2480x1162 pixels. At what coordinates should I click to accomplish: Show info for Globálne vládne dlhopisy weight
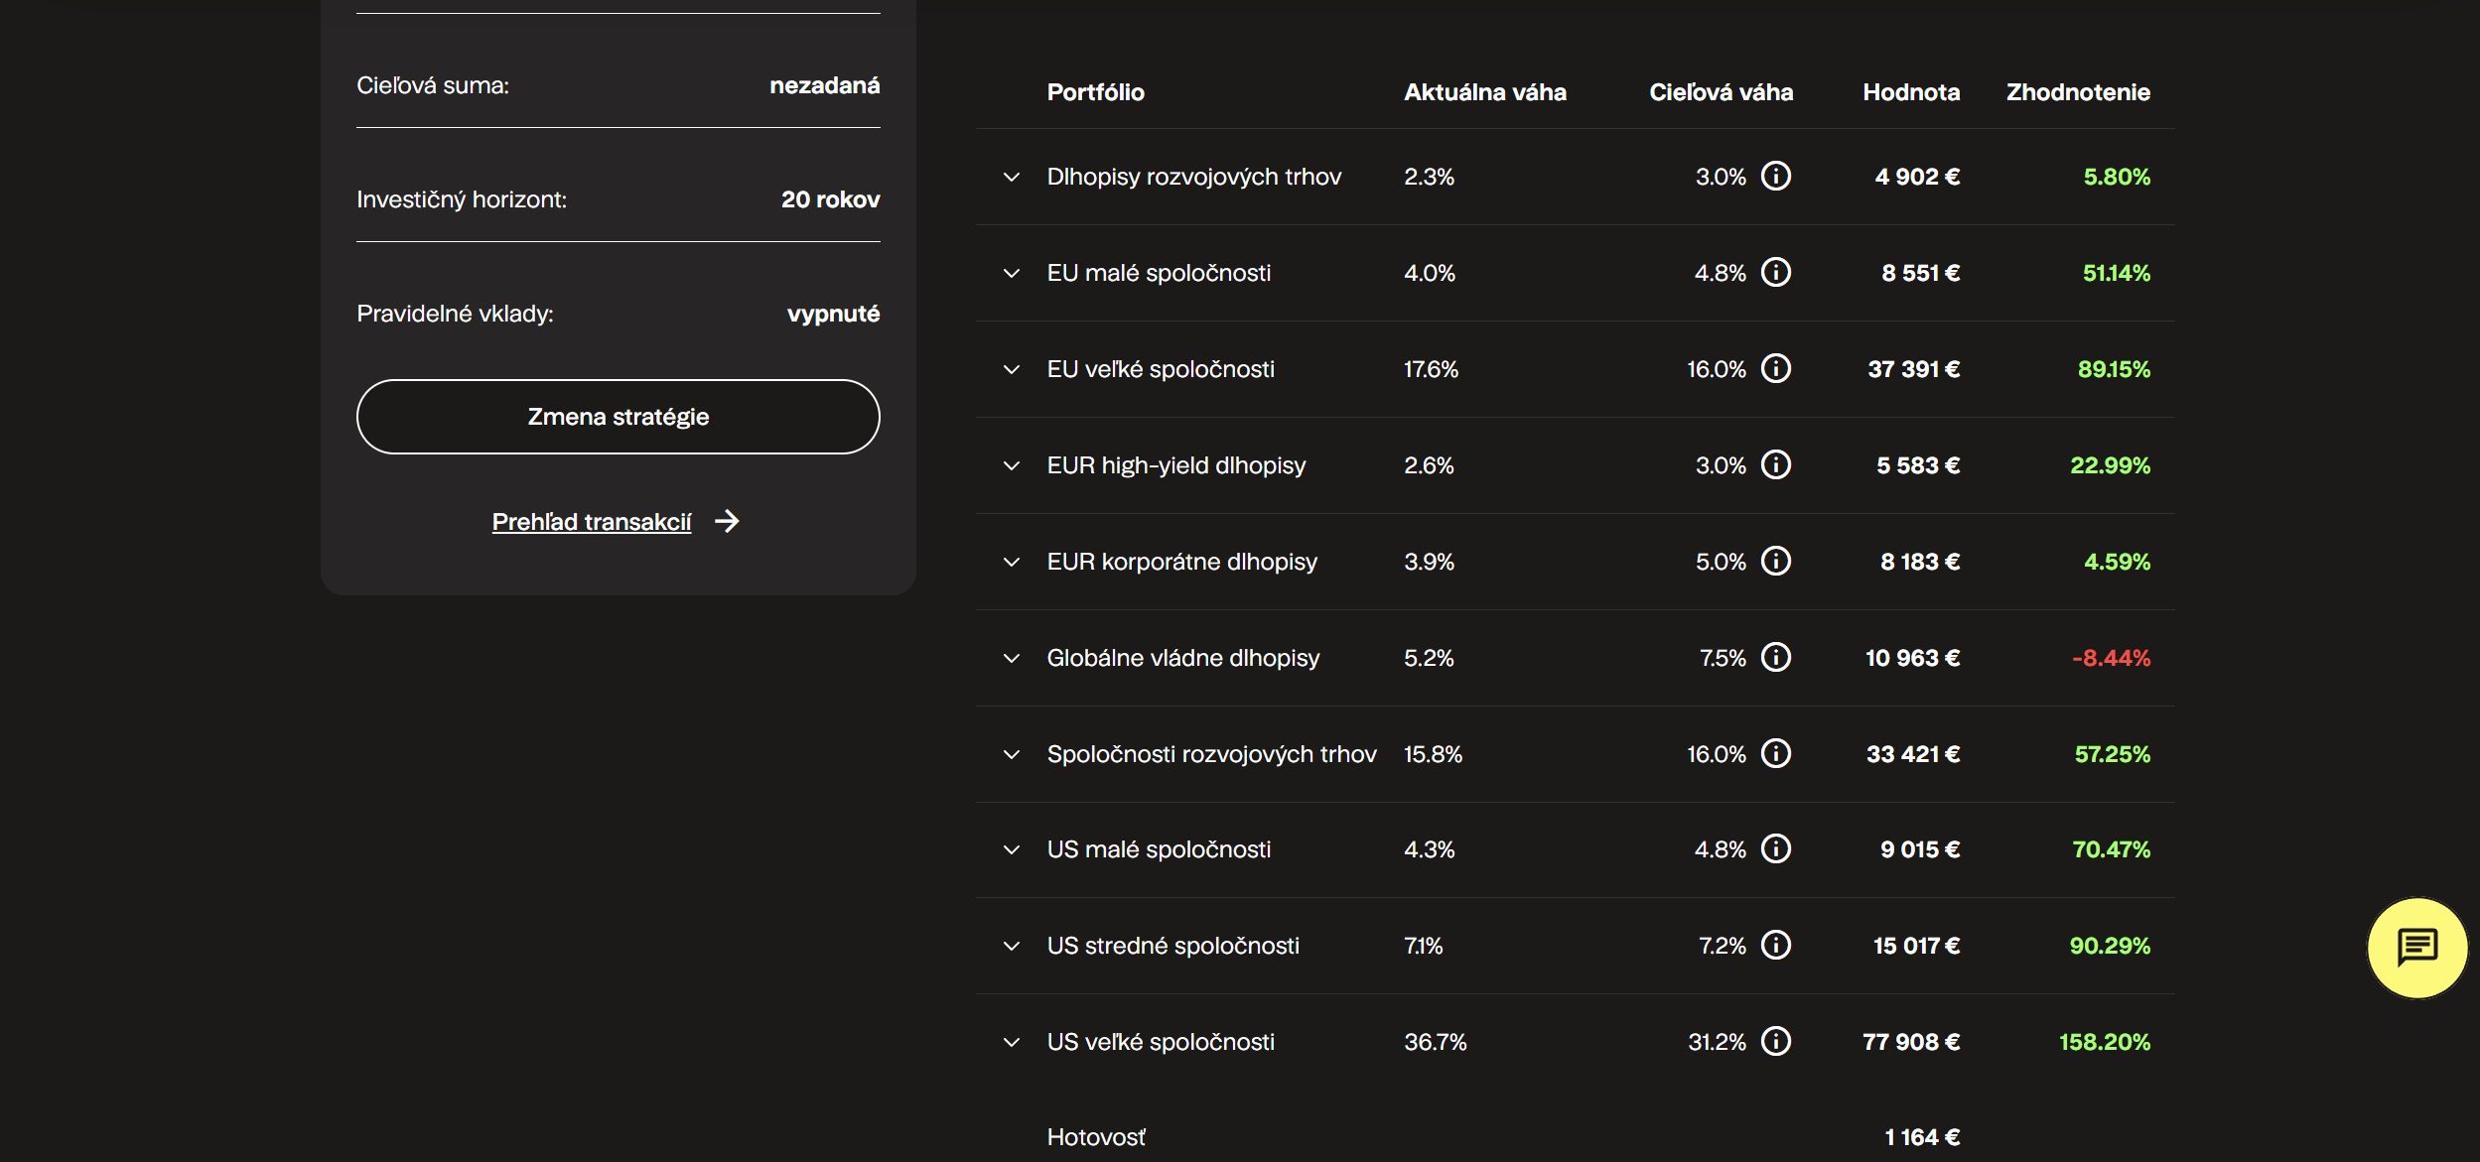point(1775,658)
